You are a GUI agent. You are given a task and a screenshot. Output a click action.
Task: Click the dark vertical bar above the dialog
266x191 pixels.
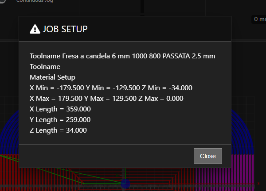coord(142,7)
